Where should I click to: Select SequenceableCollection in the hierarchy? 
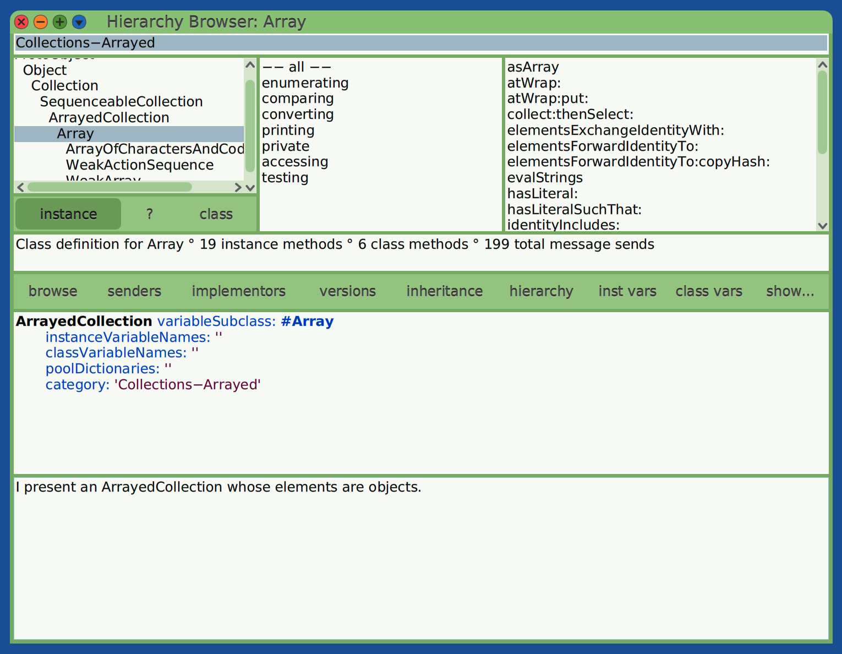tap(121, 101)
